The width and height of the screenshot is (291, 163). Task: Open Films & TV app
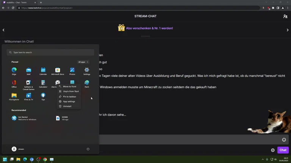[28, 97]
